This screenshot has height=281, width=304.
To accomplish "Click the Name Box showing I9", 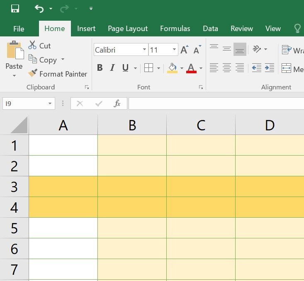I will pos(25,104).
